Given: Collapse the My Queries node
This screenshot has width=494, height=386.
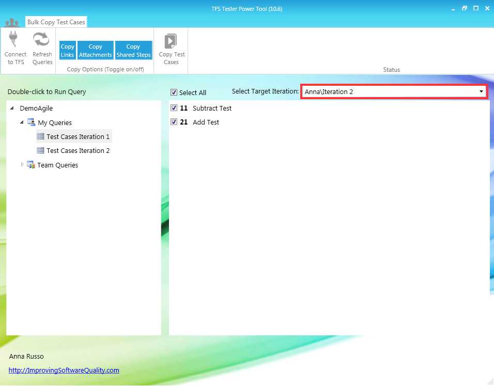Looking at the screenshot, I should [x=22, y=122].
